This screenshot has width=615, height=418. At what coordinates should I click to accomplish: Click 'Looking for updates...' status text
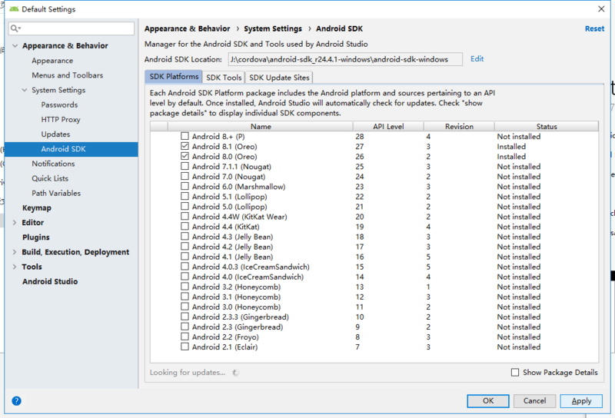[x=187, y=373]
